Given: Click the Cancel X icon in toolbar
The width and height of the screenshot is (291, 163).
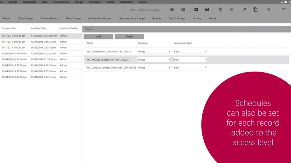Looking at the screenshot, I should [x=231, y=10].
